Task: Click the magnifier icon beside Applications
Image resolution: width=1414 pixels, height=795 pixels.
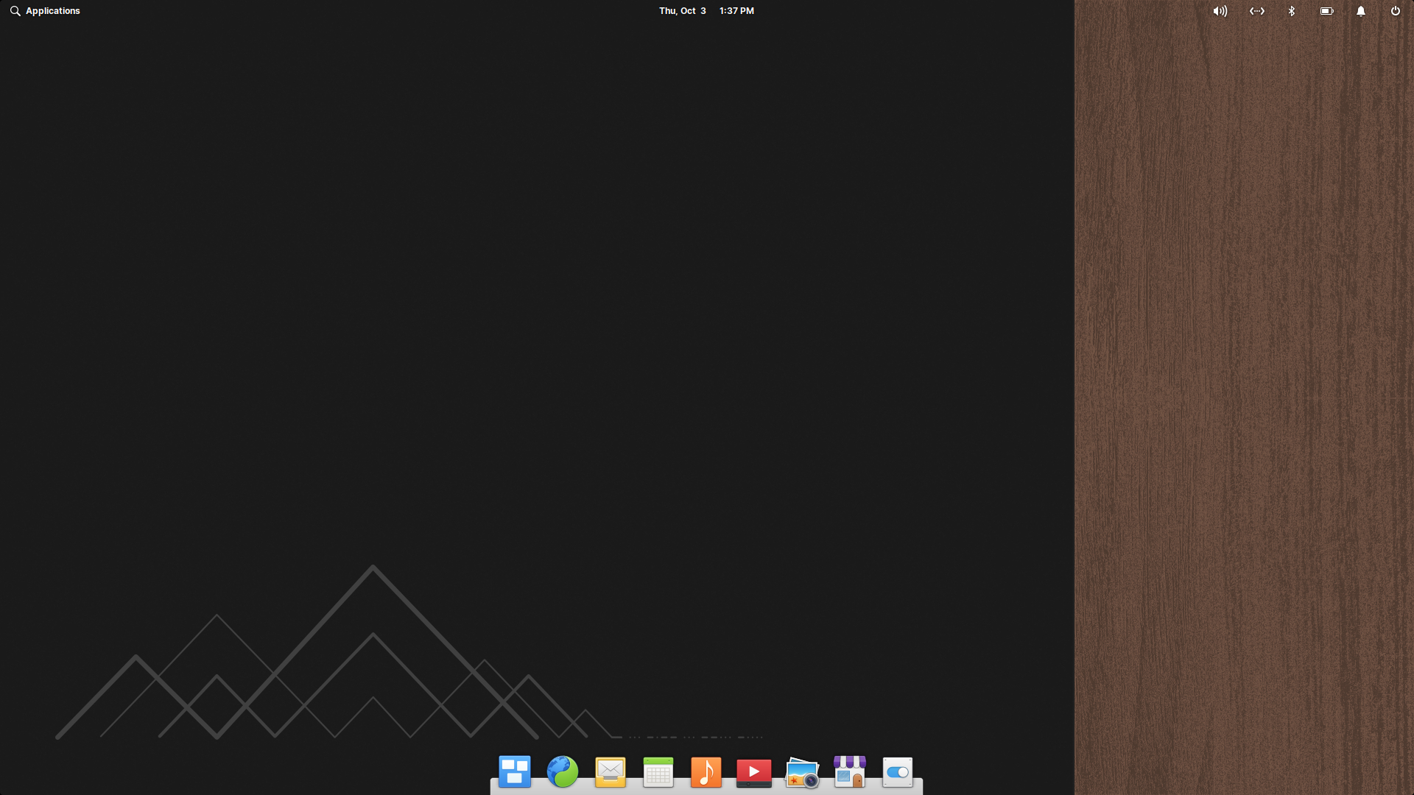Action: coord(15,11)
